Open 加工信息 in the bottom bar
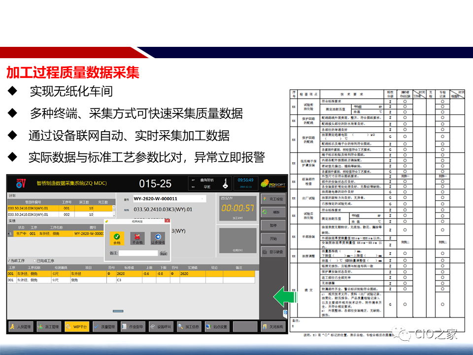This screenshot has width=473, height=355. (x=189, y=326)
